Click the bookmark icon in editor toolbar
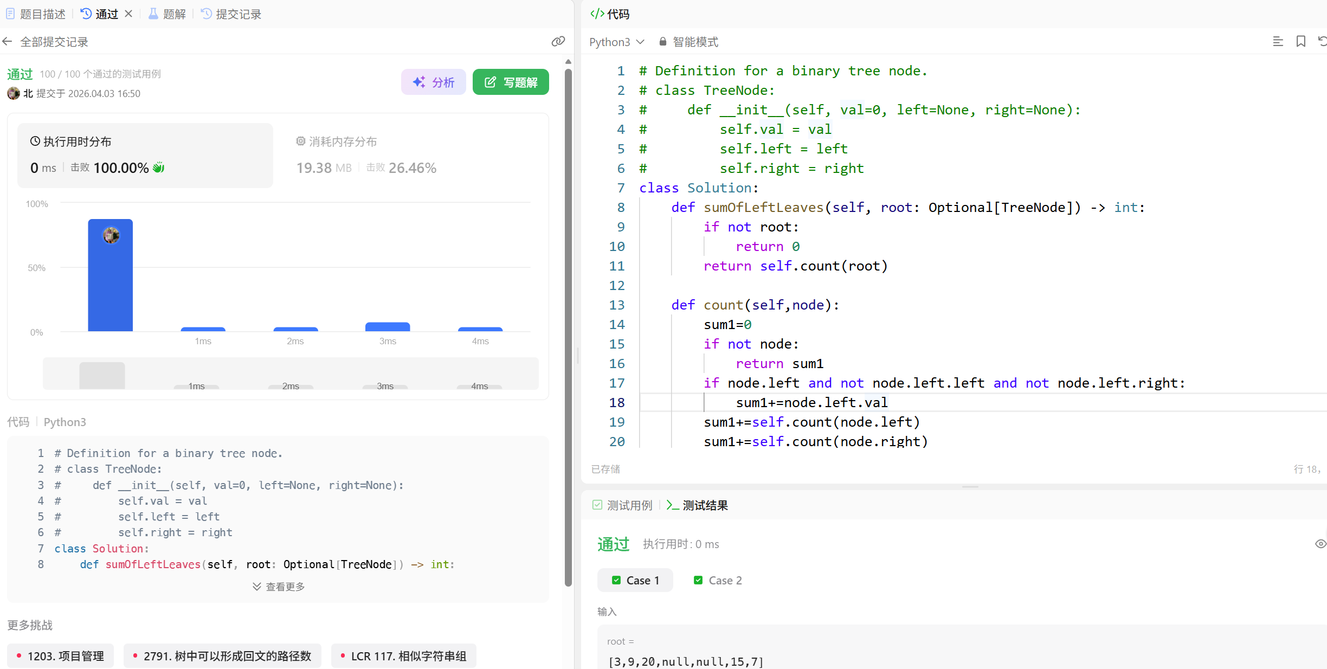The width and height of the screenshot is (1327, 669). [x=1300, y=42]
